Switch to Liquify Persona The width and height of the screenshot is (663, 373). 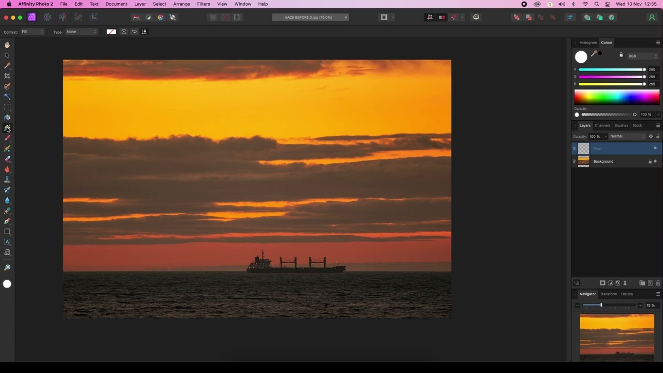coord(47,17)
